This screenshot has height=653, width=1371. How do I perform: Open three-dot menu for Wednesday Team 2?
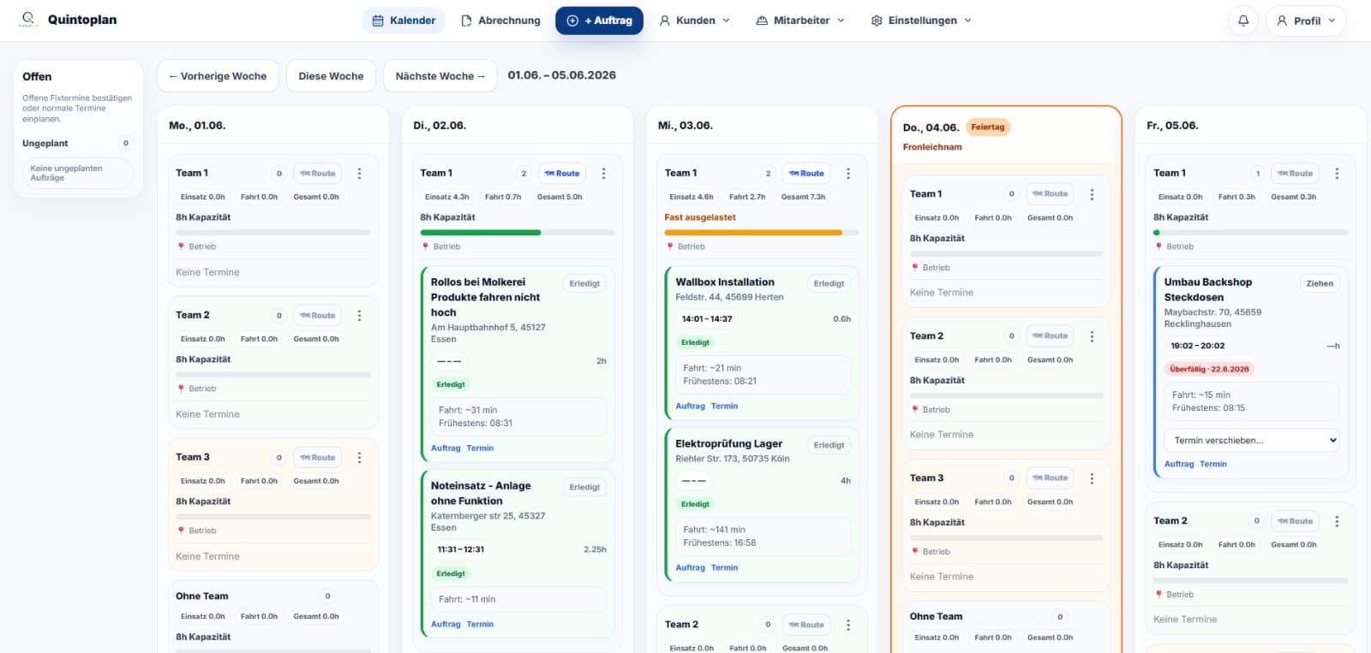(848, 625)
